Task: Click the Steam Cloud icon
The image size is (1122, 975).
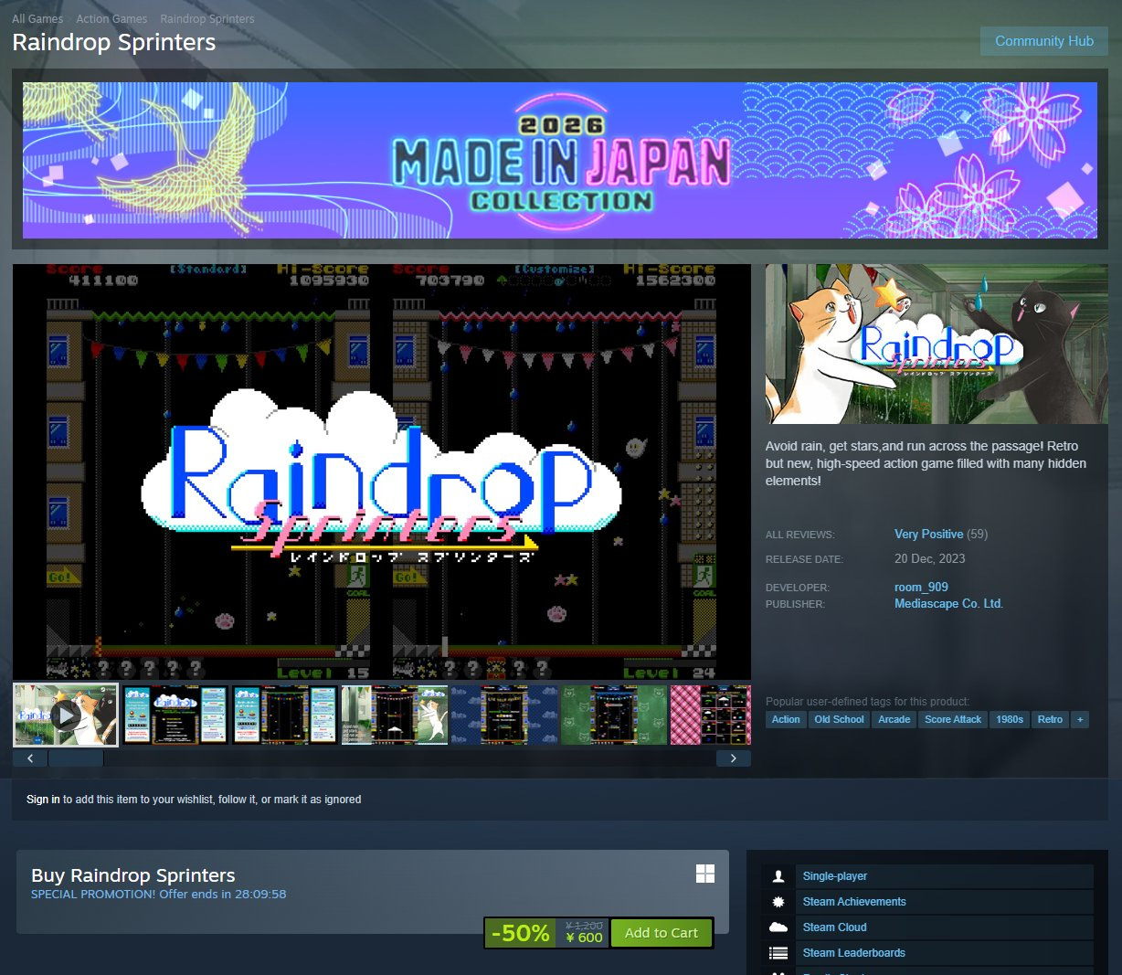Action: click(778, 927)
